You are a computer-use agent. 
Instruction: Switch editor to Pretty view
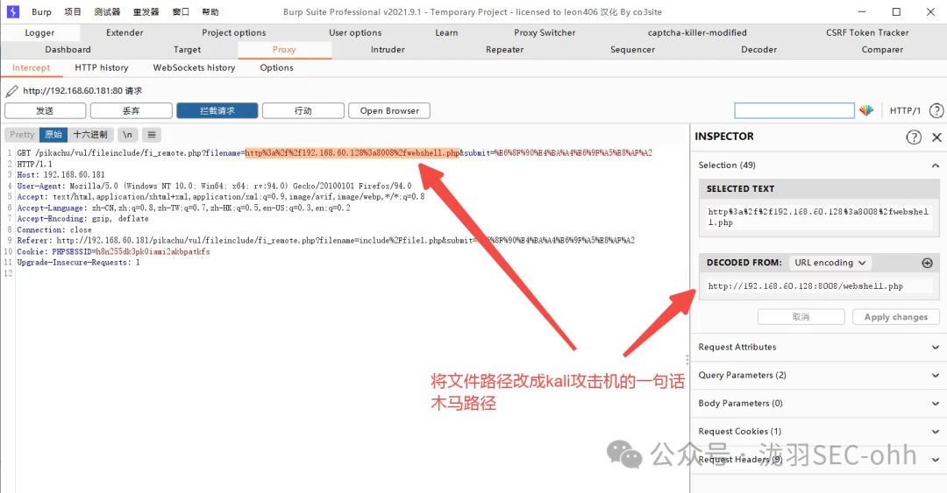tap(22, 135)
